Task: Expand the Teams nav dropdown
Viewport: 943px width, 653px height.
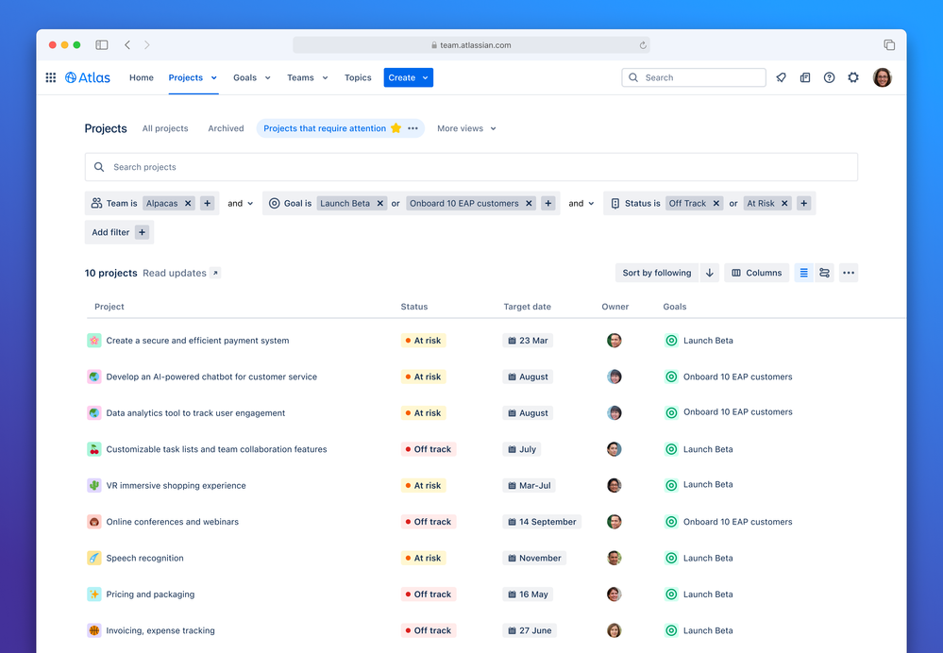Action: click(326, 77)
